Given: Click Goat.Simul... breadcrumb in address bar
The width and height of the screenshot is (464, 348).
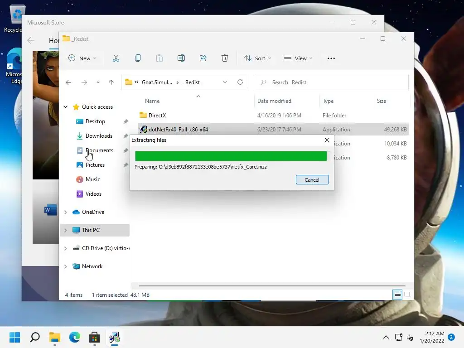Looking at the screenshot, I should pyautogui.click(x=157, y=82).
